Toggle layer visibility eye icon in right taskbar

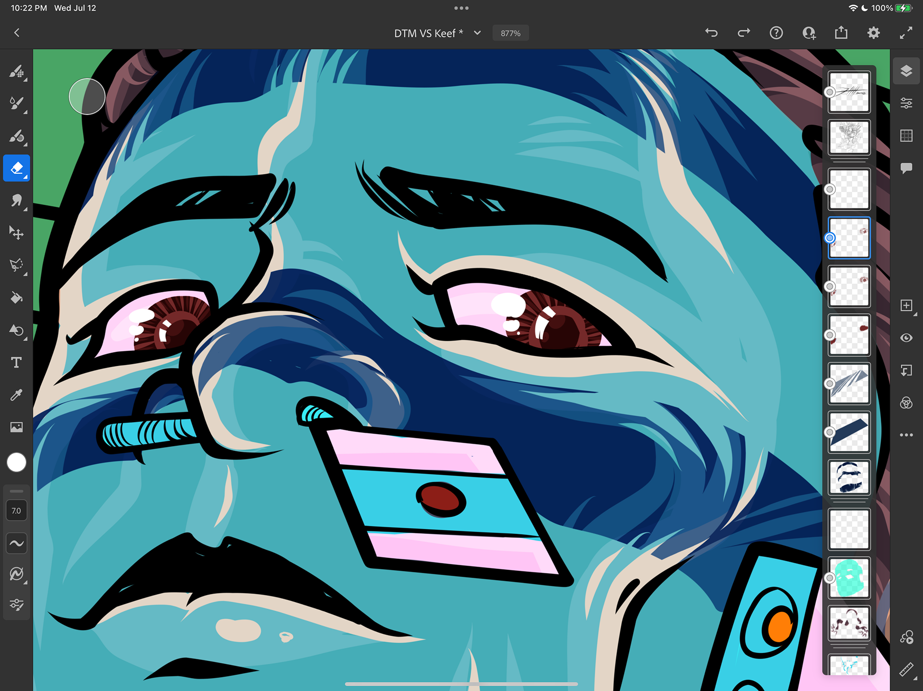tap(906, 338)
